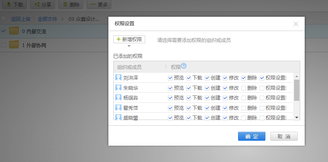Uncheck 下载 permission for 朱晓华
Screen dimensions: 328x162
pos(189,88)
